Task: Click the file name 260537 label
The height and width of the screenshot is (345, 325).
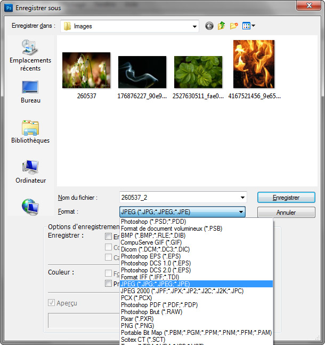Action: tap(86, 96)
